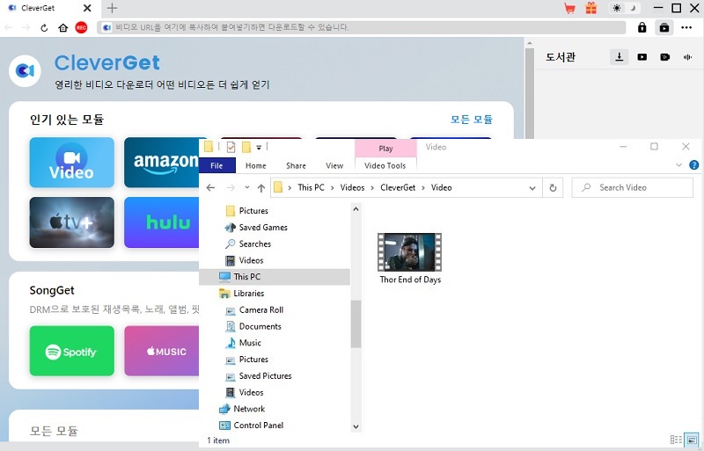
Task: Open the View ribbon tab in Explorer
Action: click(334, 165)
